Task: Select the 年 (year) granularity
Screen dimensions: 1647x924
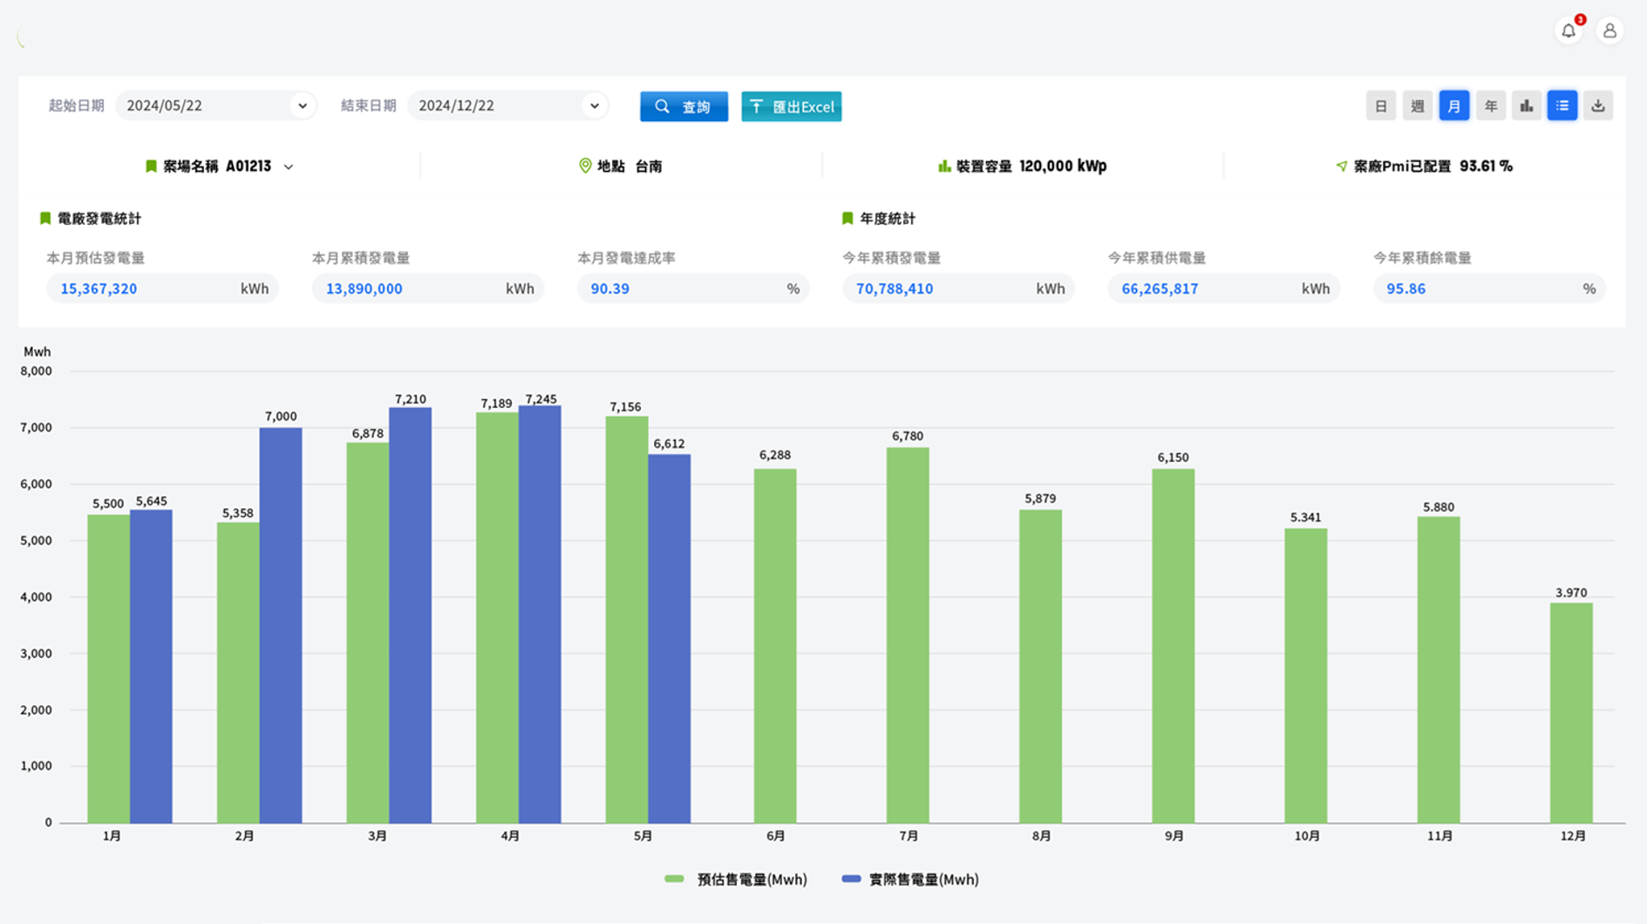Action: coord(1490,106)
